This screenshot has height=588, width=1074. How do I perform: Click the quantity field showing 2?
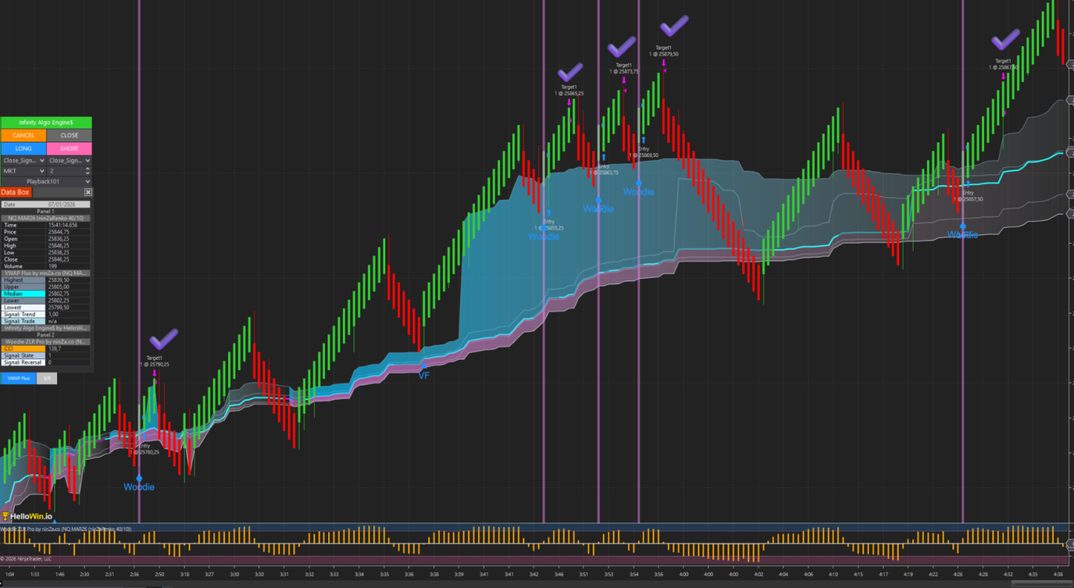point(65,171)
